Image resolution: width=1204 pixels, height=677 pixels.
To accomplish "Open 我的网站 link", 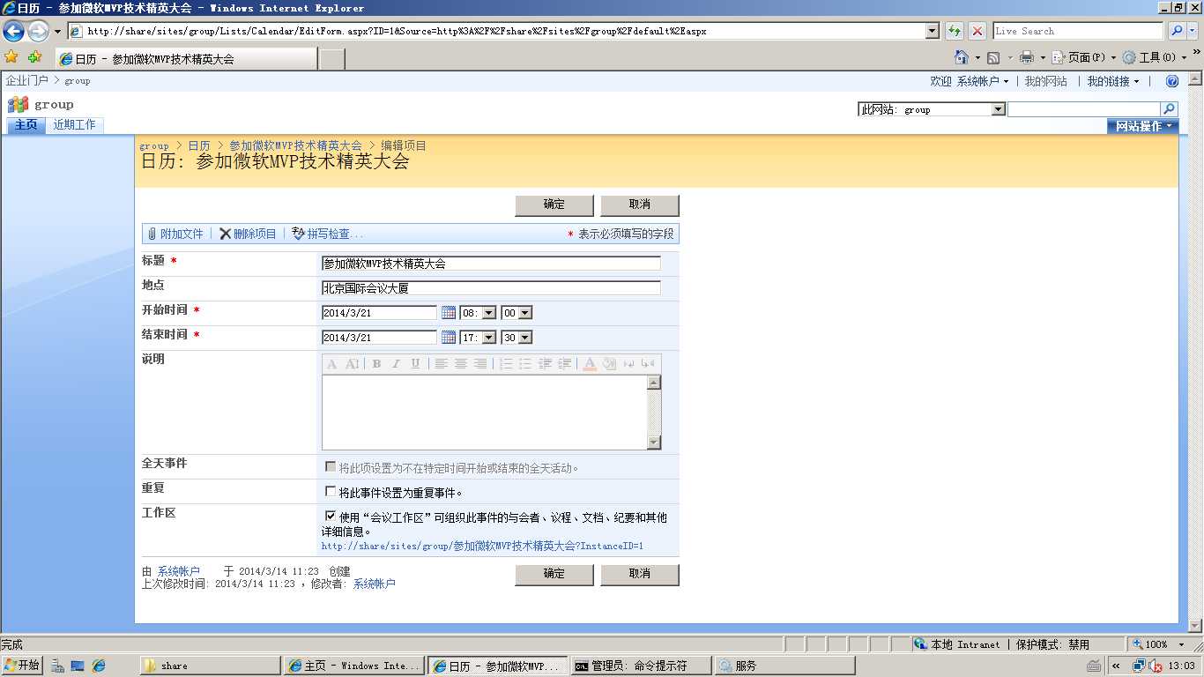I will pyautogui.click(x=1046, y=81).
